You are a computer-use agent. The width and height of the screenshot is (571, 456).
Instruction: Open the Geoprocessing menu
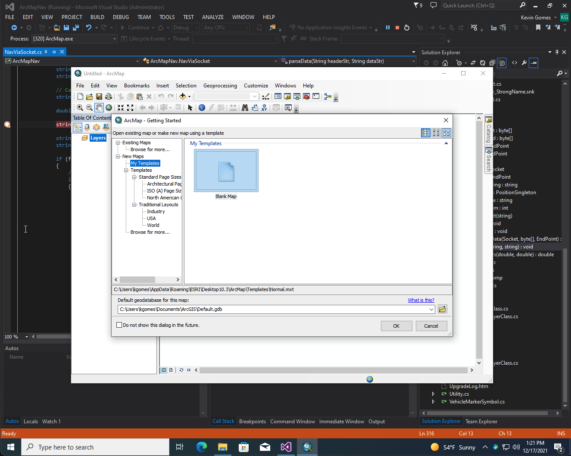220,86
